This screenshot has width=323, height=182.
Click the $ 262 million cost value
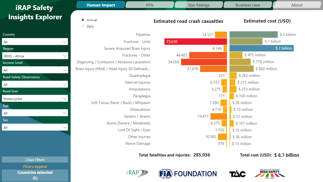click(x=249, y=76)
